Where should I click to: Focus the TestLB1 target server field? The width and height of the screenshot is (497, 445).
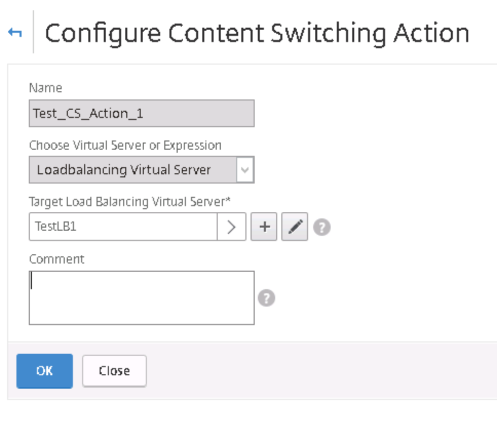click(x=123, y=227)
